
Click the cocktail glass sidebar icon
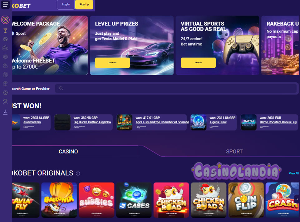5,30
